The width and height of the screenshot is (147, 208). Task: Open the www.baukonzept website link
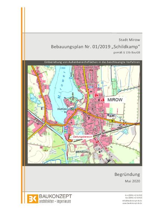coord(132,203)
